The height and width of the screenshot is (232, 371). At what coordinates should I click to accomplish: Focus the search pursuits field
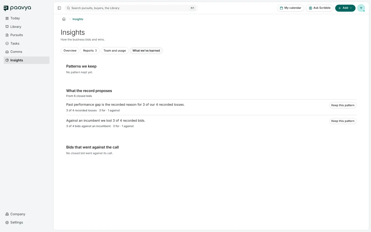point(131,8)
